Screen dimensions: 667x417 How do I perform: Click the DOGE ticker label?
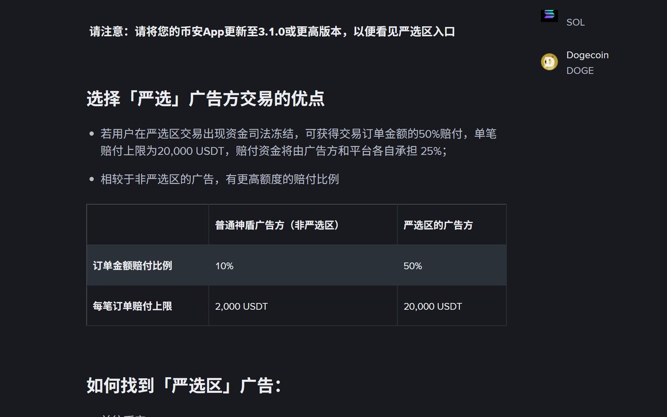[580, 71]
